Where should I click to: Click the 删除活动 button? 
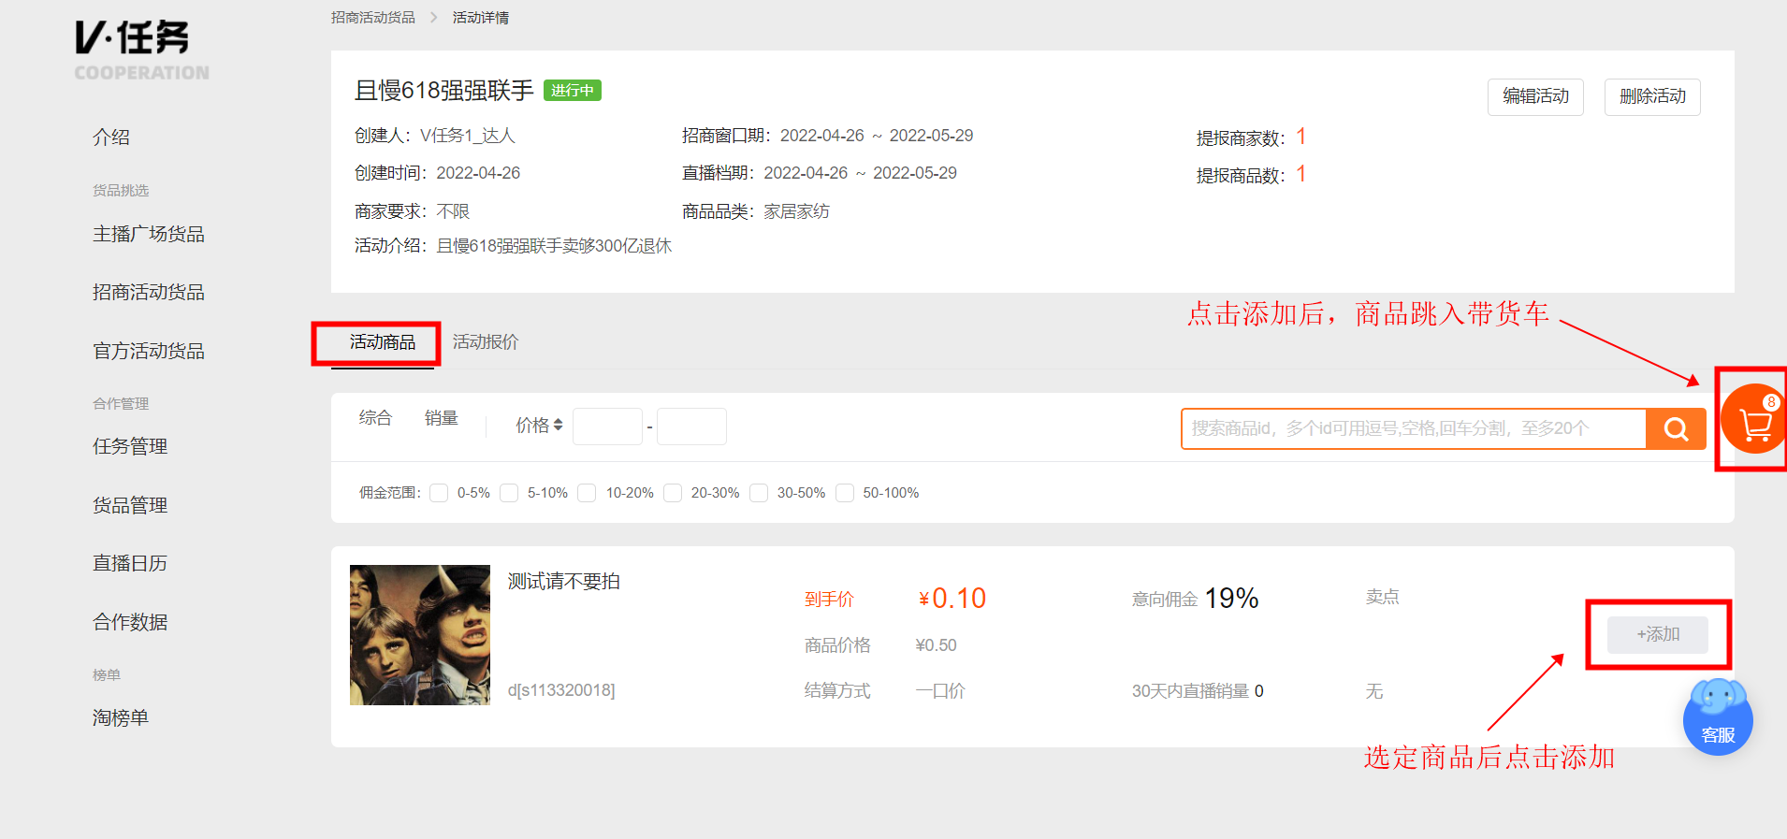coord(1652,96)
